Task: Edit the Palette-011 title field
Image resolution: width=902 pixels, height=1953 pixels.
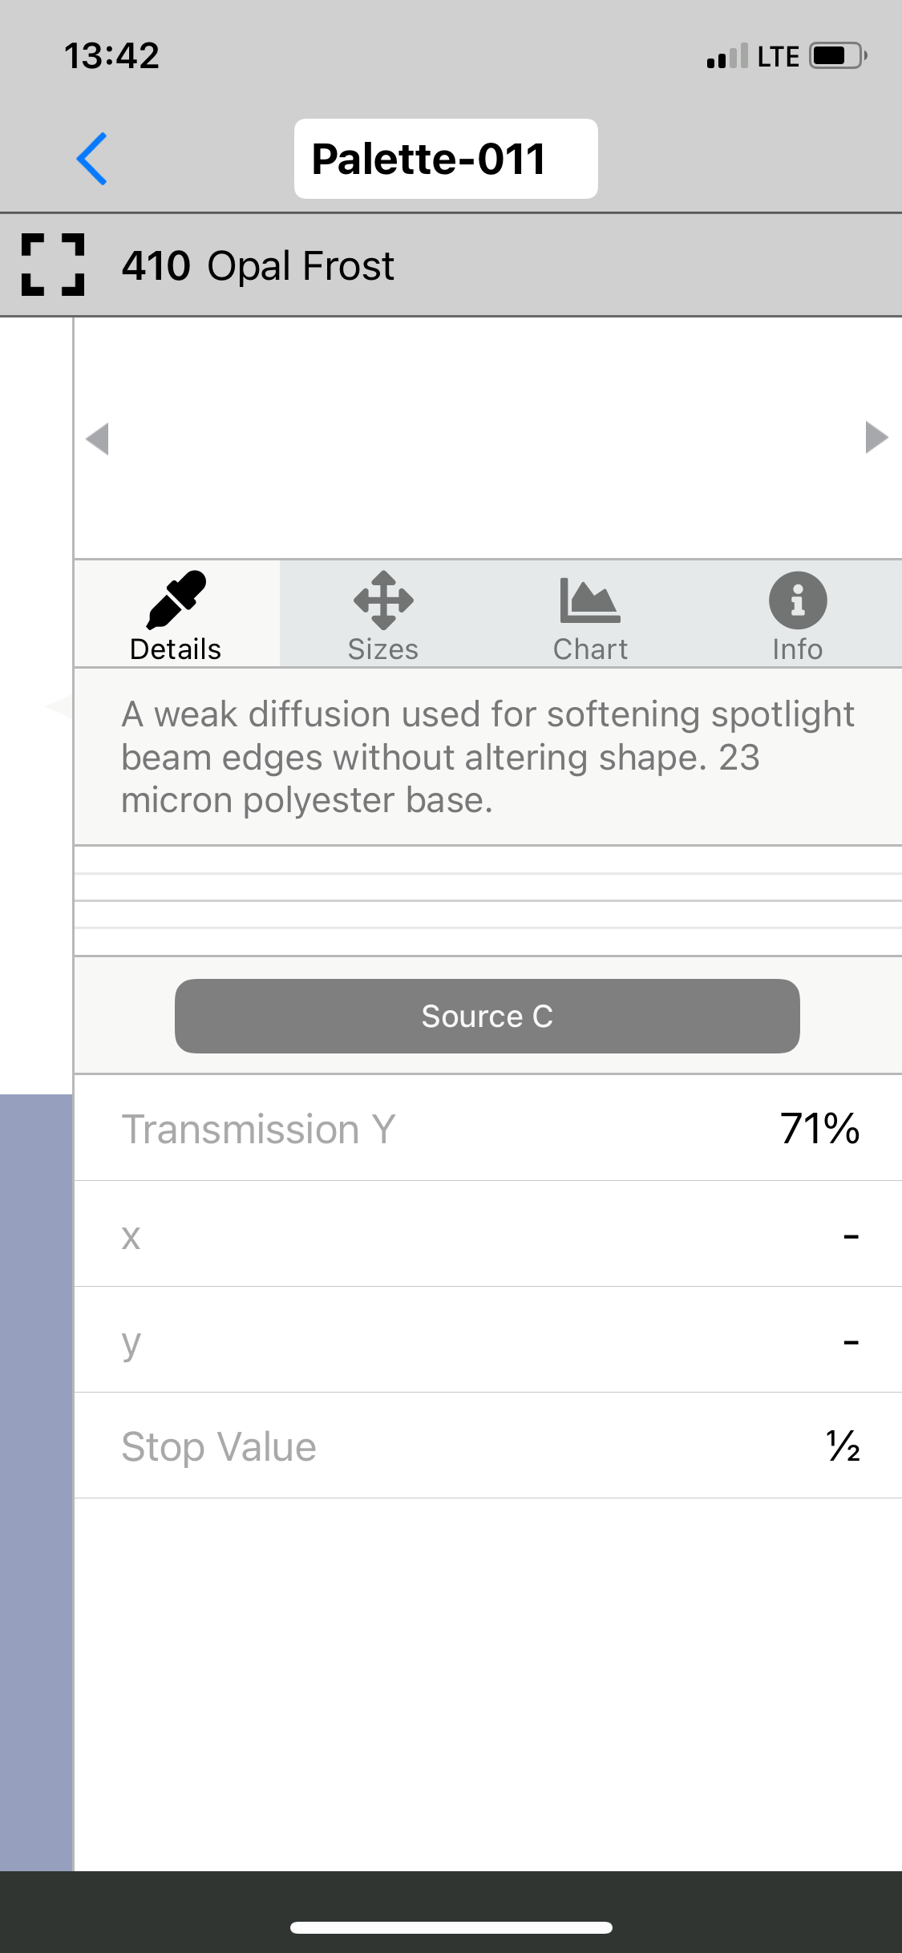Action: tap(446, 159)
